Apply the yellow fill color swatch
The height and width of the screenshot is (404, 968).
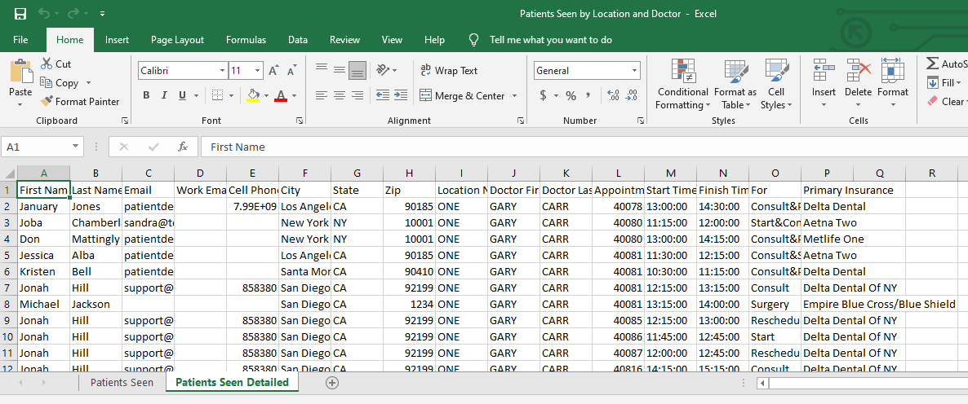(253, 96)
